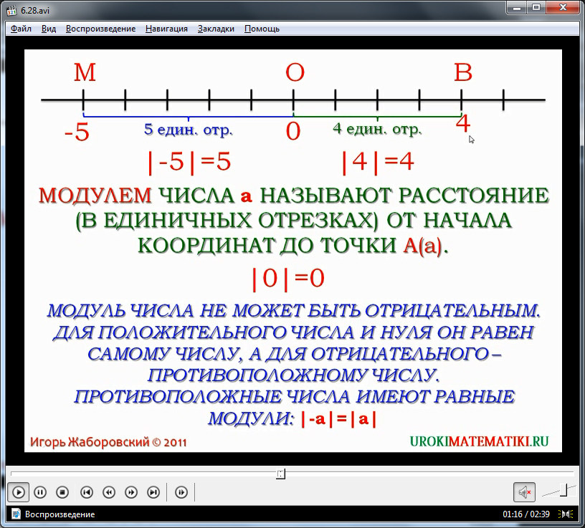Open the Воспроизведение menu
The width and height of the screenshot is (585, 528).
(101, 29)
